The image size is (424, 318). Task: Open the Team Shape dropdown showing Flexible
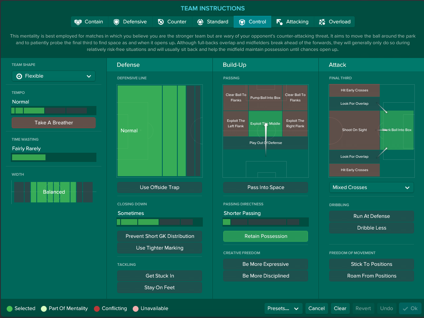click(x=53, y=76)
